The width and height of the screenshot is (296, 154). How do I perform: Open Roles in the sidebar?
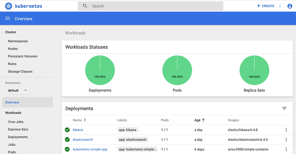click(x=12, y=64)
